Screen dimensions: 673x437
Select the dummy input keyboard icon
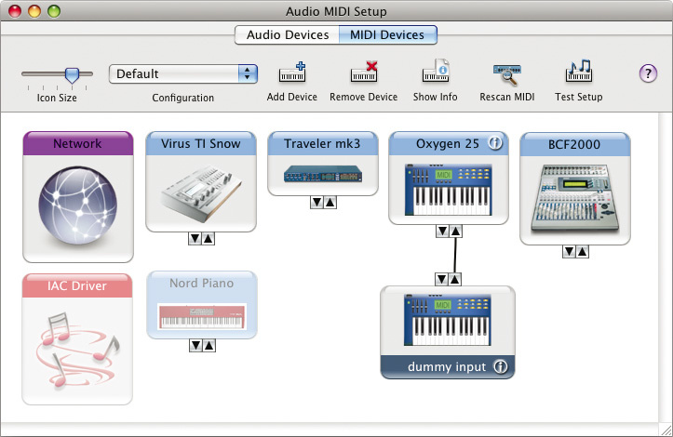coord(447,320)
